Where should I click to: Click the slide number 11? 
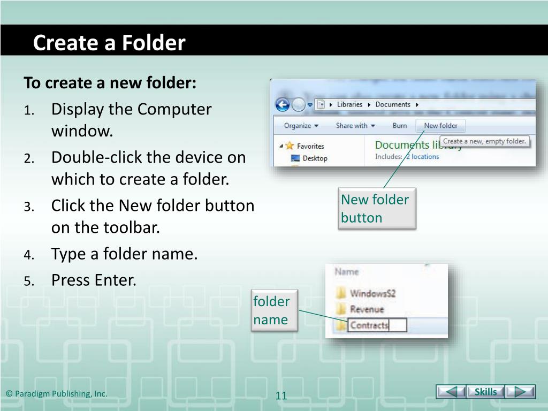[x=281, y=395]
